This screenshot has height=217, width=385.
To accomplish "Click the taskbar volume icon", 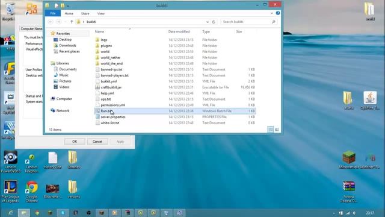I will 354,213.
